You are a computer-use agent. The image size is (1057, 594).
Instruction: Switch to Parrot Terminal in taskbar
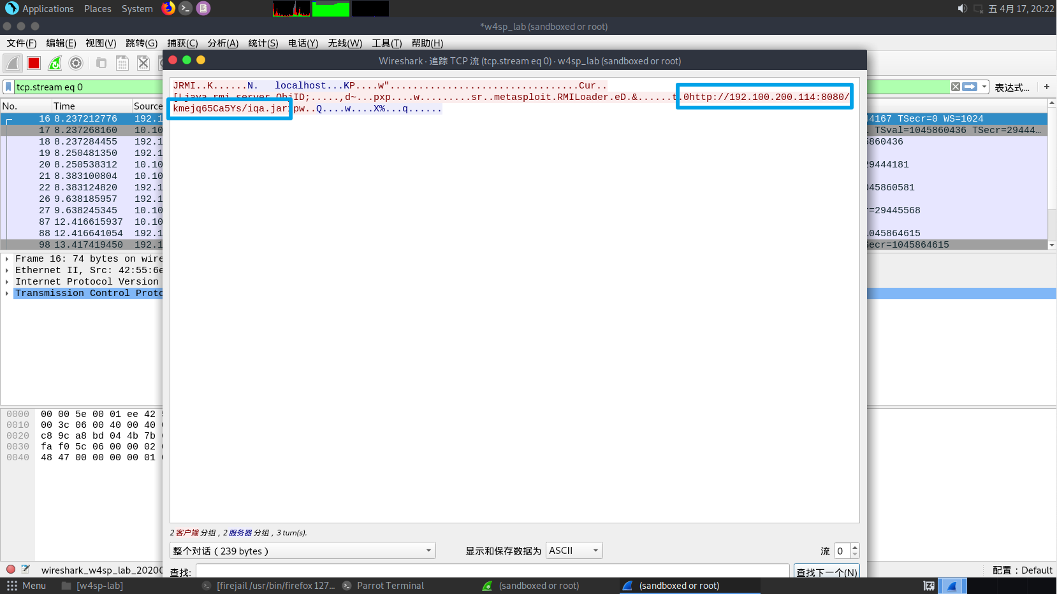[x=383, y=586]
